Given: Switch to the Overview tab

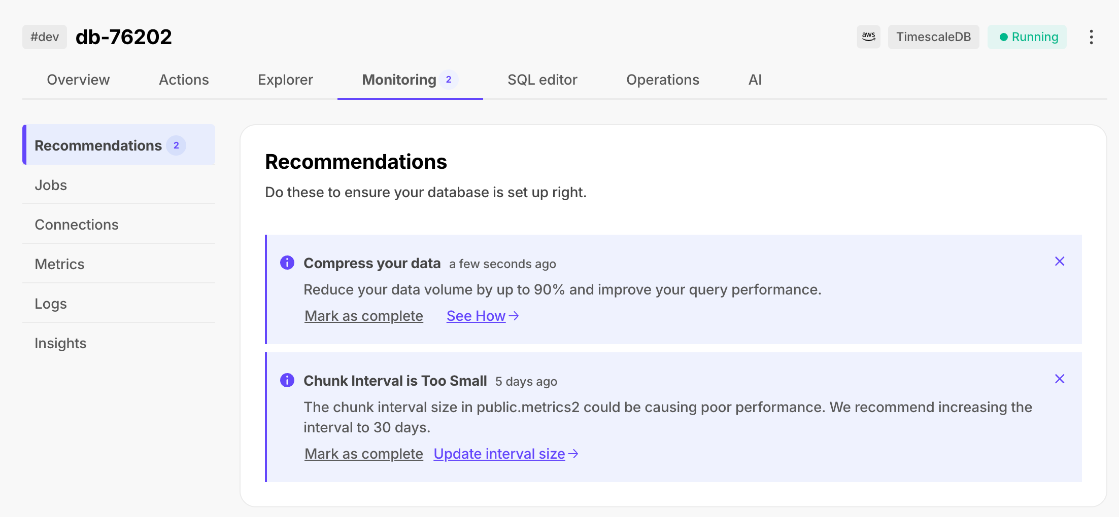Looking at the screenshot, I should click(x=78, y=80).
